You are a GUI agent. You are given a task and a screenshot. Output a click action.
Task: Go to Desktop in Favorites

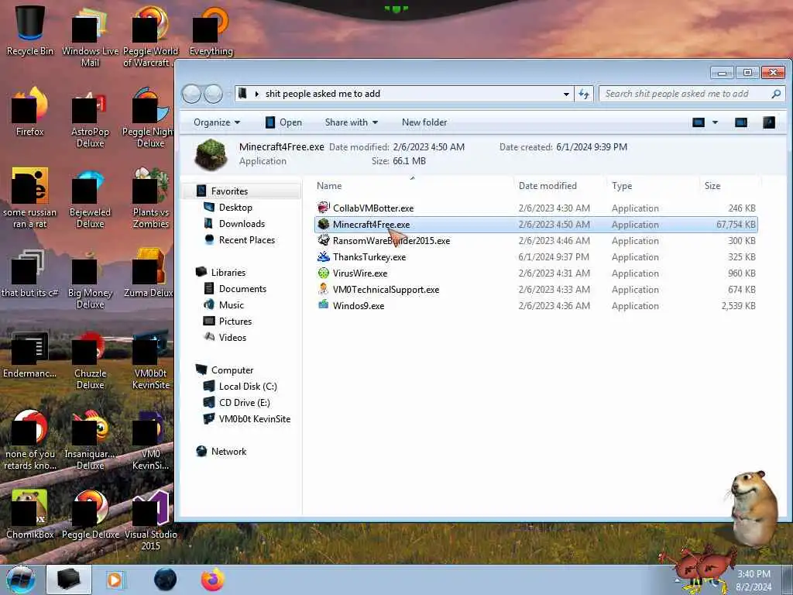(x=235, y=208)
